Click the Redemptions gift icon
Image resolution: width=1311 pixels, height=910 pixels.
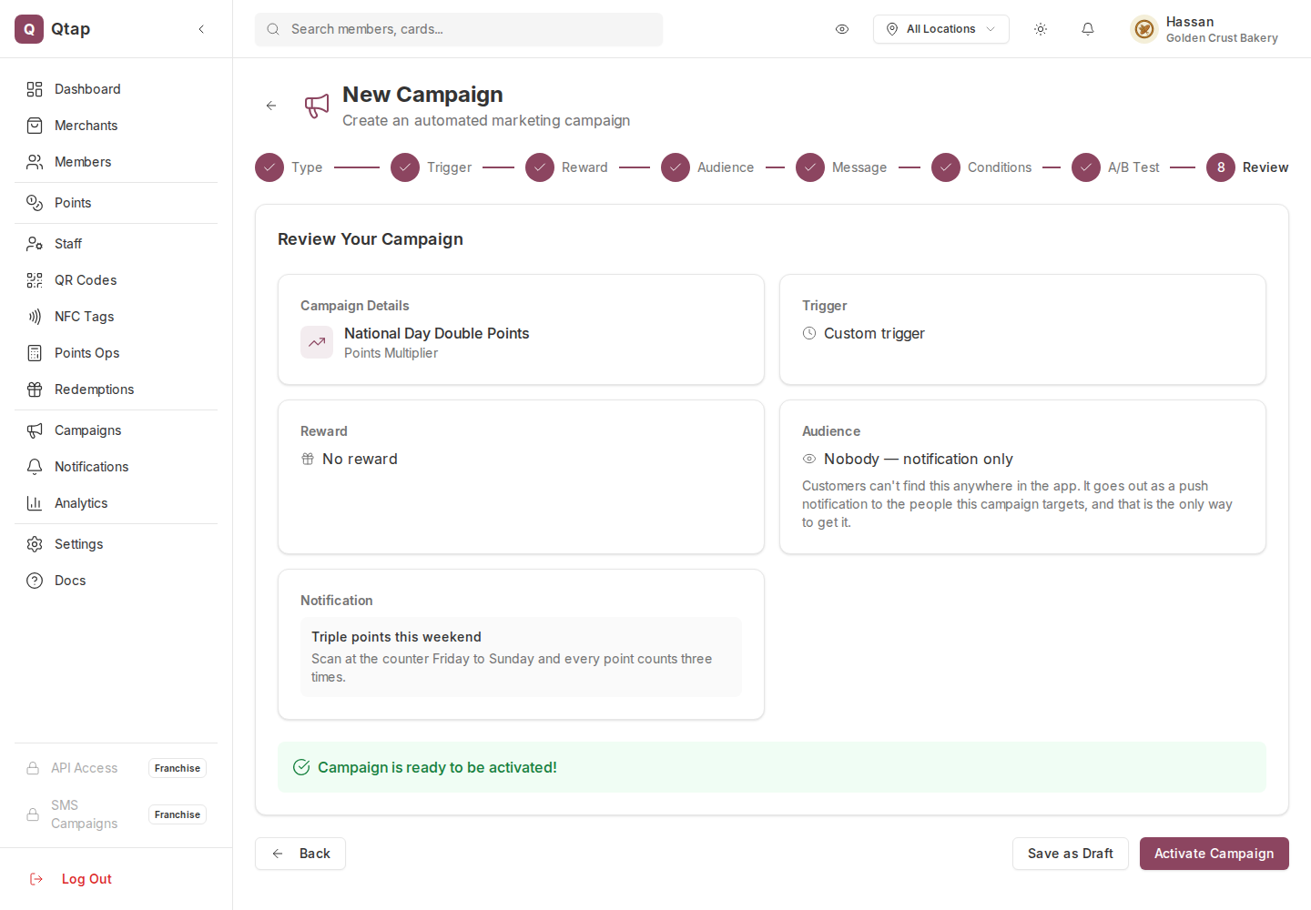click(x=35, y=389)
